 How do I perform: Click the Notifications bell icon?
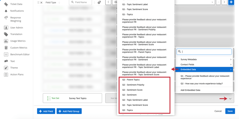coord(6,11)
